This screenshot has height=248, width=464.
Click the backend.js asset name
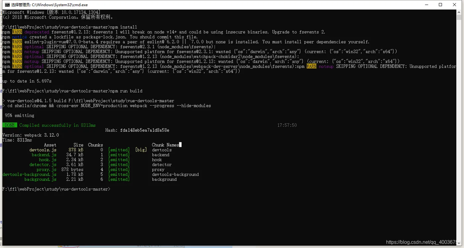tap(44, 155)
